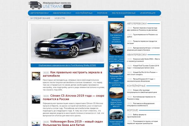Click blue sidebar link Как правильно настроить зеркала
189x126 pixels.
(x=116, y=38)
